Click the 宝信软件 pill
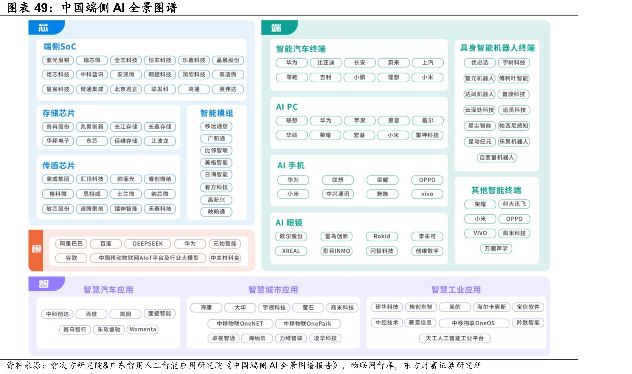This screenshot has height=374, width=632. 528,307
